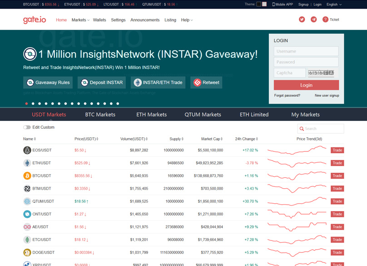Switch to USDT Markets tab
Image resolution: width=367 pixels, height=266 pixels.
(x=49, y=115)
